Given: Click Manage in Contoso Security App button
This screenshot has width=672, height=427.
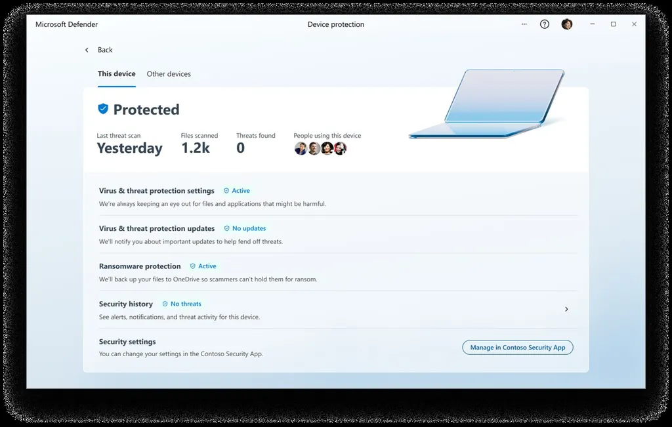Looking at the screenshot, I should pos(518,348).
